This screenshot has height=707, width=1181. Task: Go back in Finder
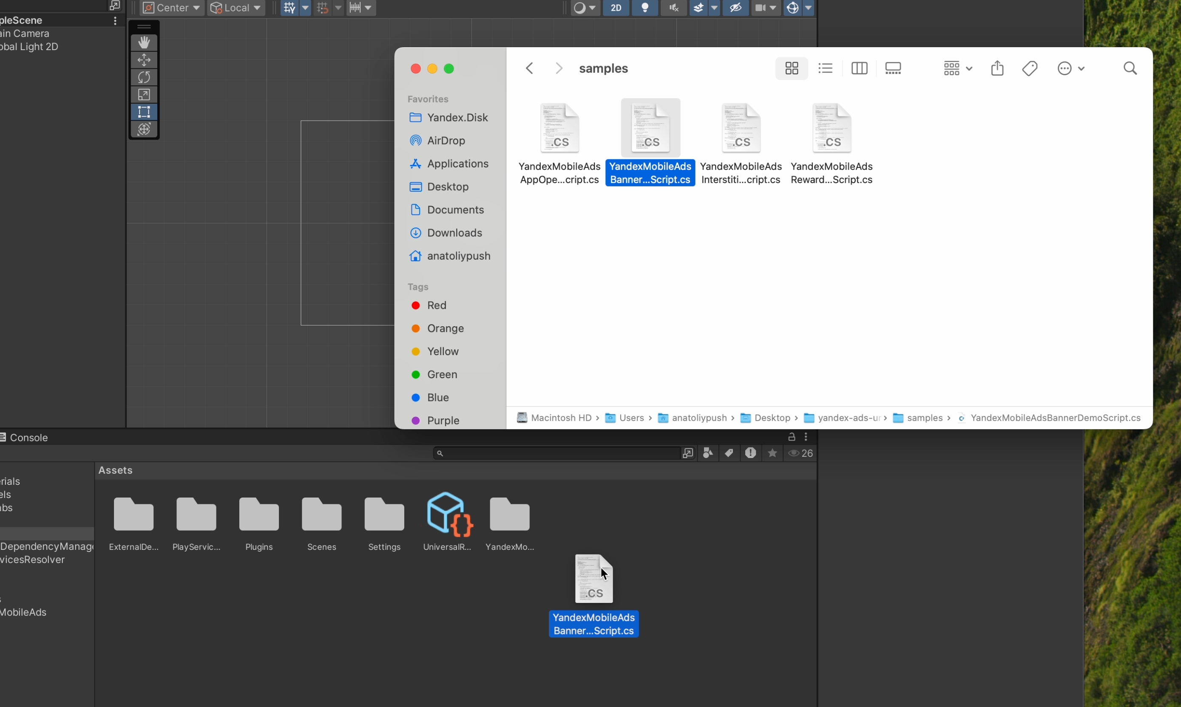pos(530,68)
